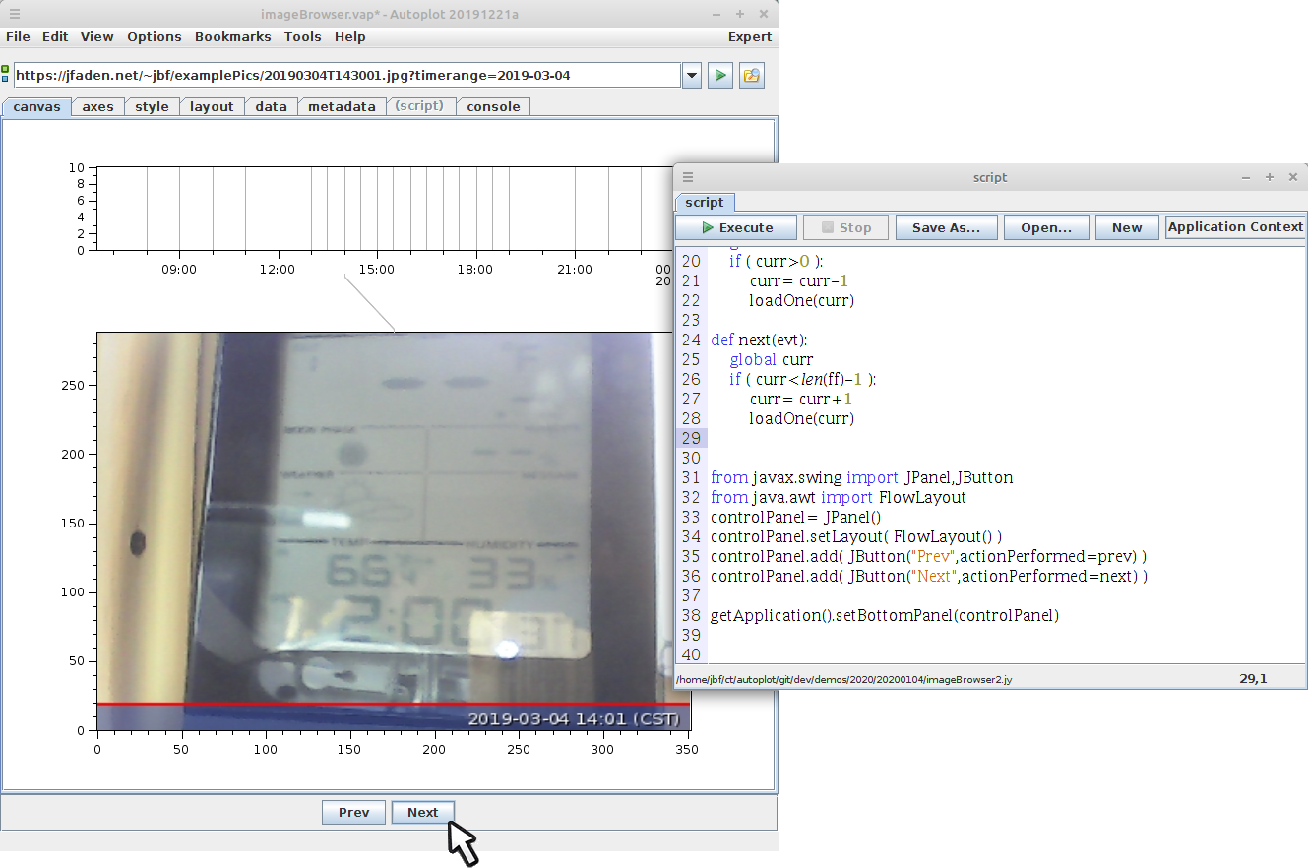Screen dimensions: 1308x868
Task: Switch to the console tab
Action: point(493,106)
